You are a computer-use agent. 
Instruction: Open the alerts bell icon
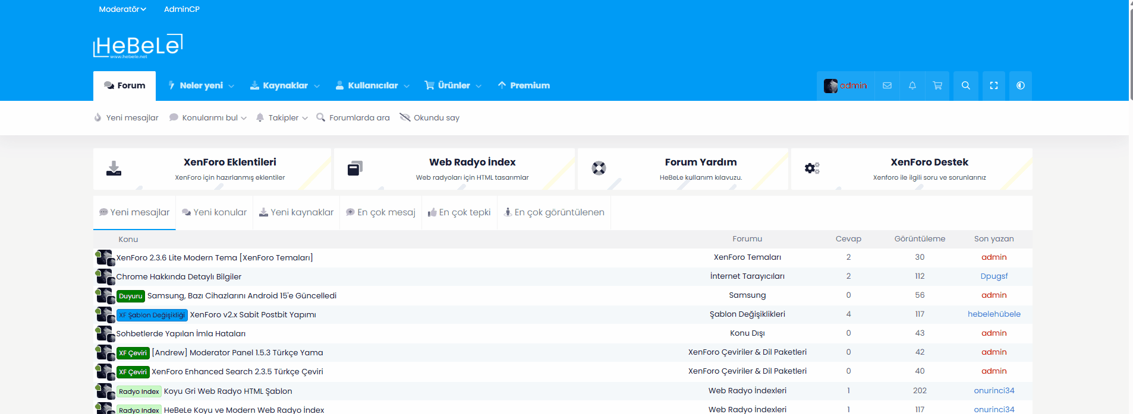912,85
